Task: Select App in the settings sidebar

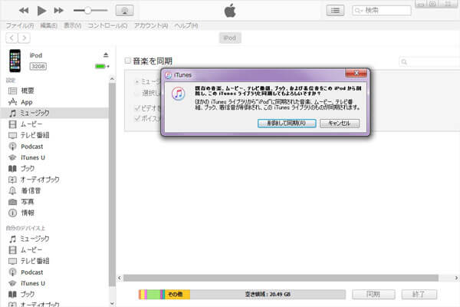Action: (54, 102)
